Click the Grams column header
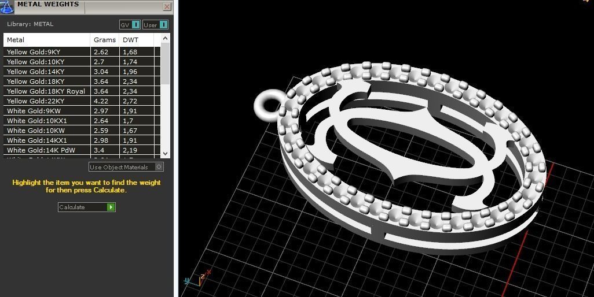 (x=105, y=40)
